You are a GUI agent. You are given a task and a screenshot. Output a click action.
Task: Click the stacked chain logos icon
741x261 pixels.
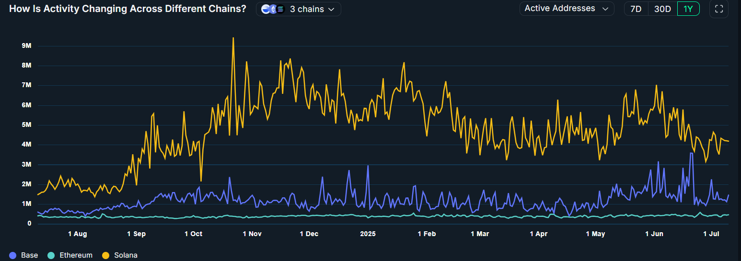(x=273, y=9)
